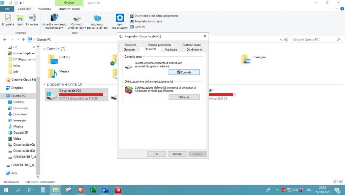
Task: Click the Ottimizza button
Action: tap(184, 97)
